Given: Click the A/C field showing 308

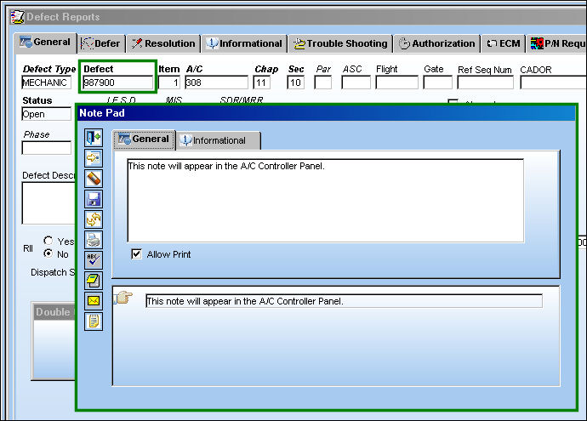Looking at the screenshot, I should (216, 82).
